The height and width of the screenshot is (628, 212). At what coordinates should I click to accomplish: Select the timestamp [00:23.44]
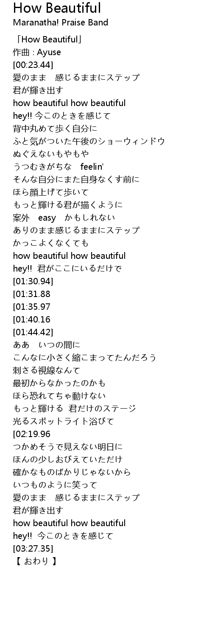33,65
